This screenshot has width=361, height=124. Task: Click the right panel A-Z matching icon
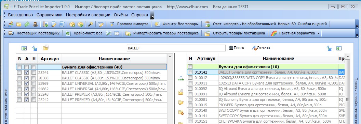click(329, 48)
